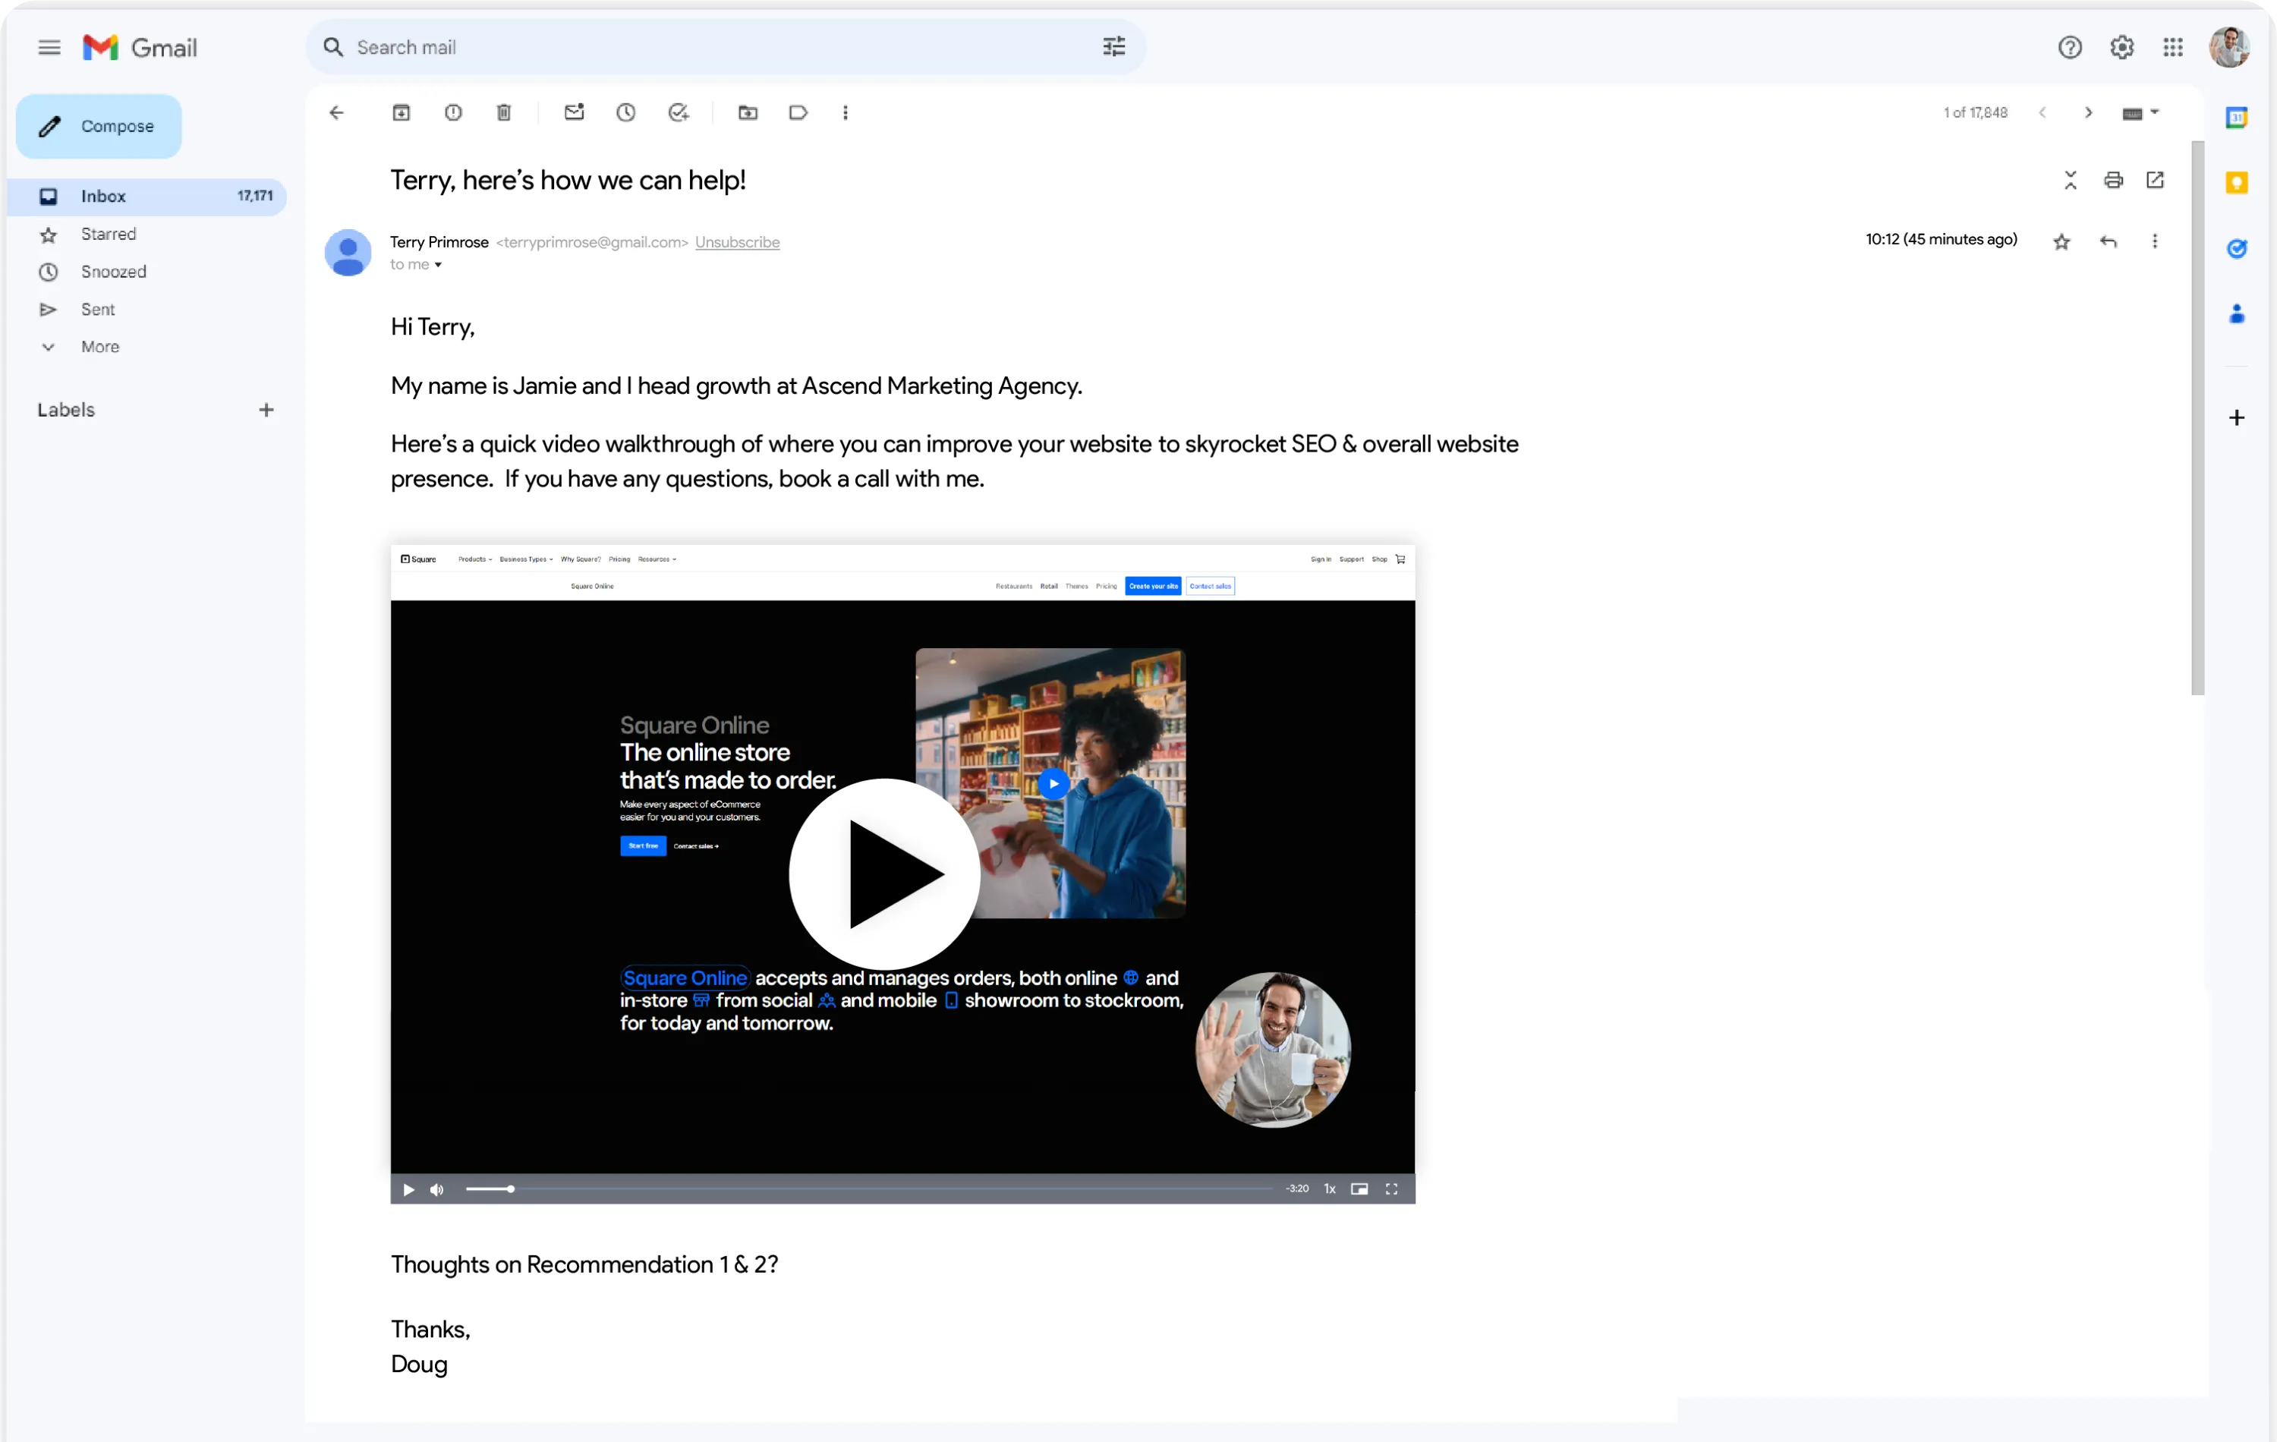This screenshot has height=1442, width=2277.
Task: Create a new label with plus icon
Action: [x=266, y=409]
